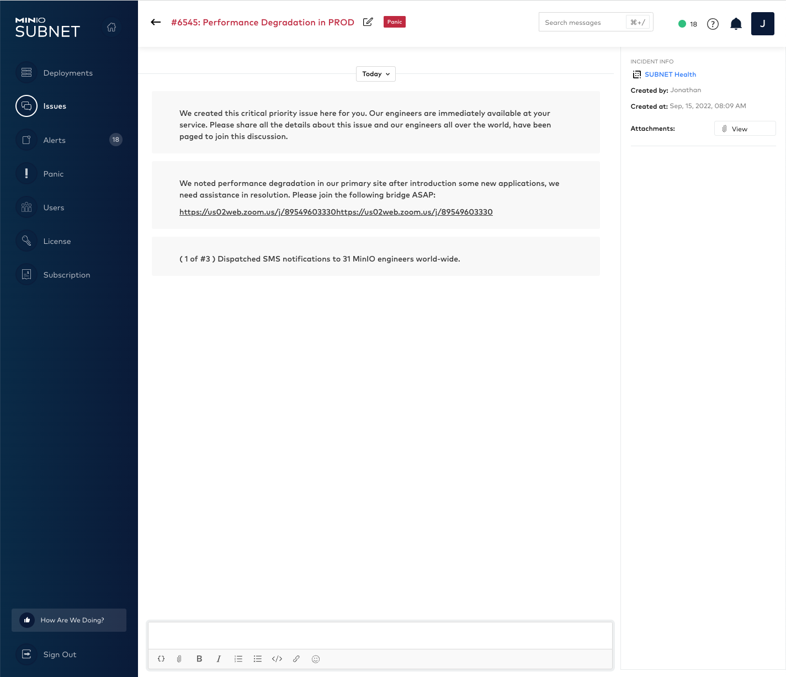The height and width of the screenshot is (677, 786).
Task: Edit the issue title with pencil icon
Action: [368, 22]
